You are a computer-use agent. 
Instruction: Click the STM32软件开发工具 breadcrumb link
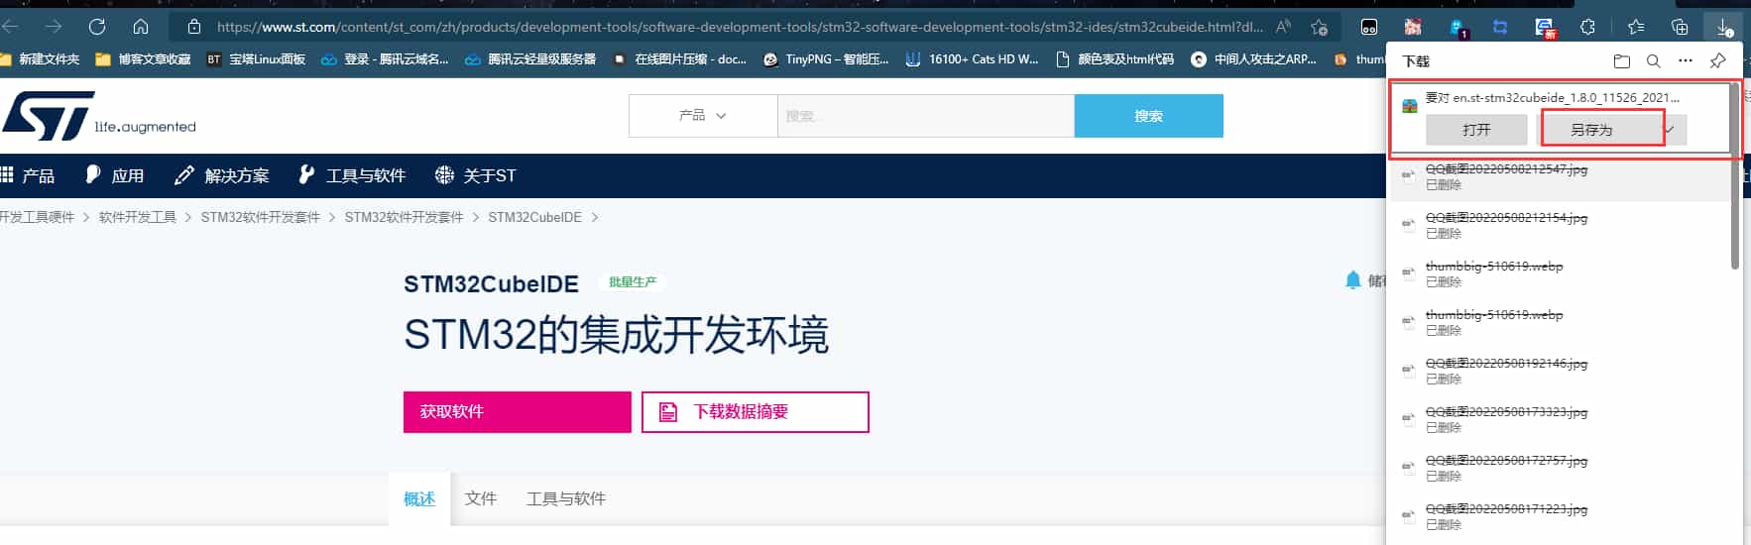pyautogui.click(x=260, y=217)
